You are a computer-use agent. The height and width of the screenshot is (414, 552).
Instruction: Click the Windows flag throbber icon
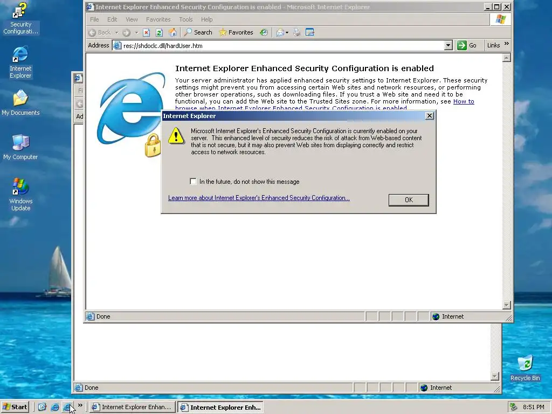click(500, 19)
